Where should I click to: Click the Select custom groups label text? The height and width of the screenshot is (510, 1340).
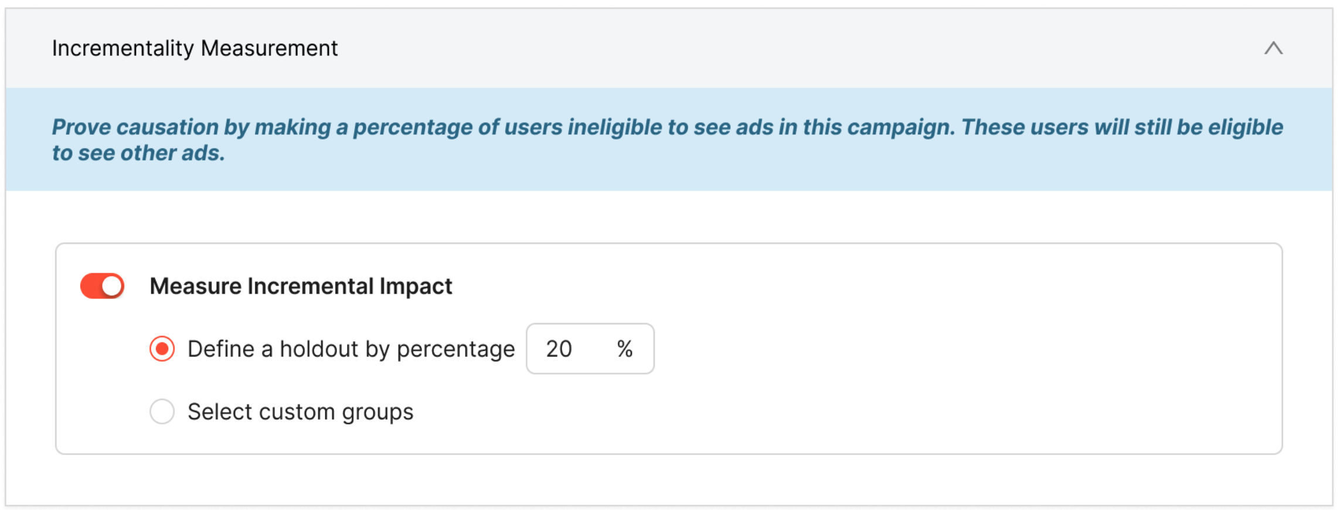[300, 412]
